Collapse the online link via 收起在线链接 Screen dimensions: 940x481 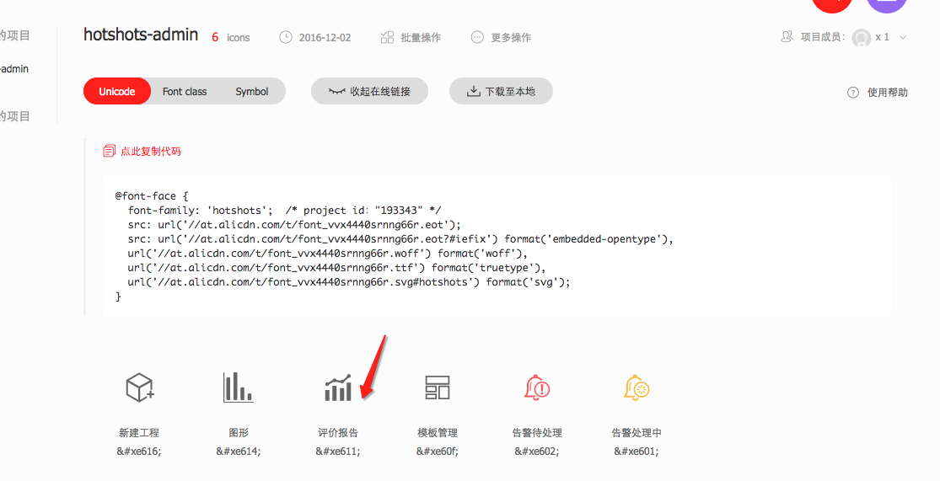point(369,91)
